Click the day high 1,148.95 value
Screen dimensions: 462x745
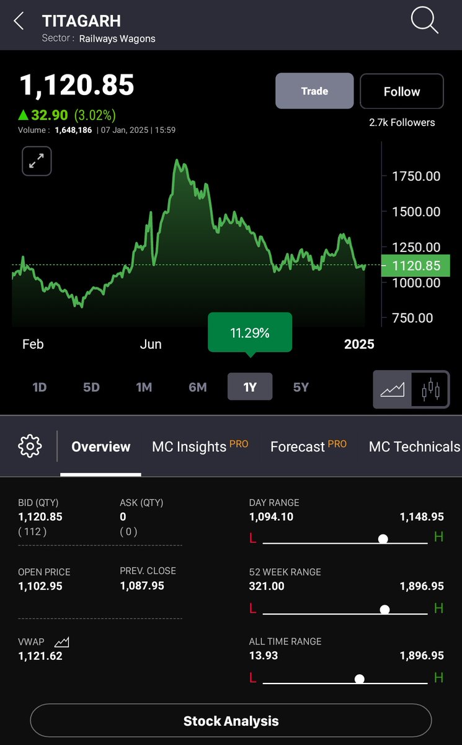coord(422,517)
